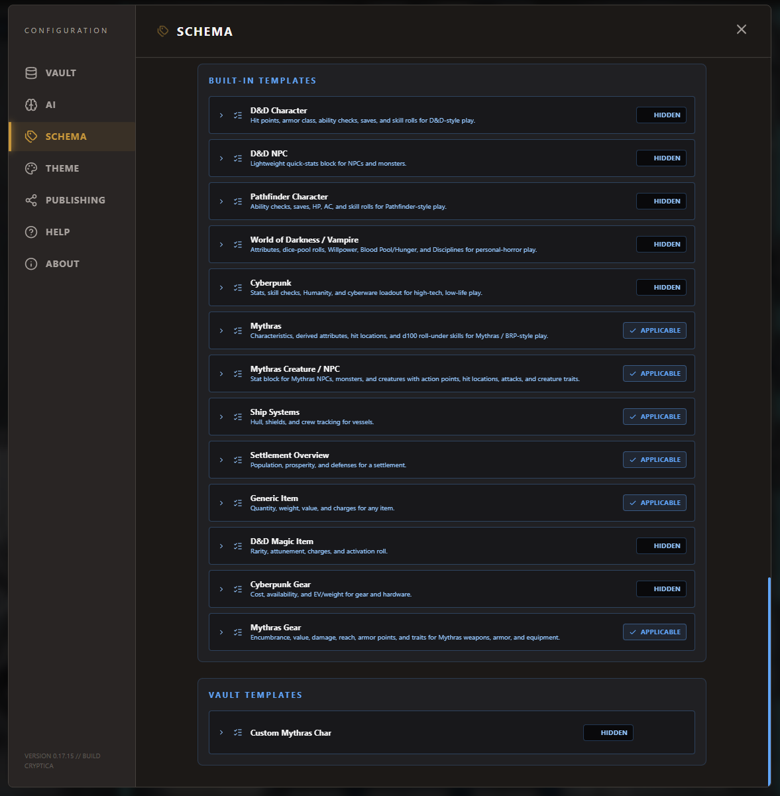This screenshot has width=780, height=796.
Task: Toggle HIDDEN status on Pathfinder Character
Action: (x=661, y=201)
